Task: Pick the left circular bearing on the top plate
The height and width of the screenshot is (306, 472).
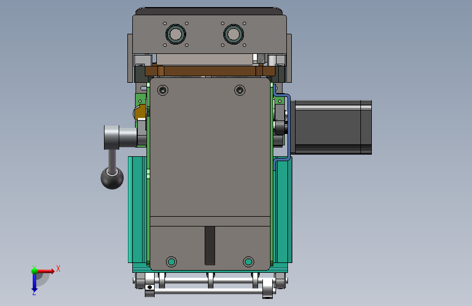Action: [176, 34]
